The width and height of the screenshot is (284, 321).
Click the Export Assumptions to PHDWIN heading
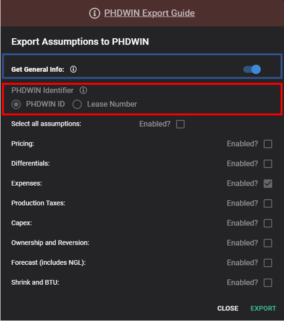[80, 42]
